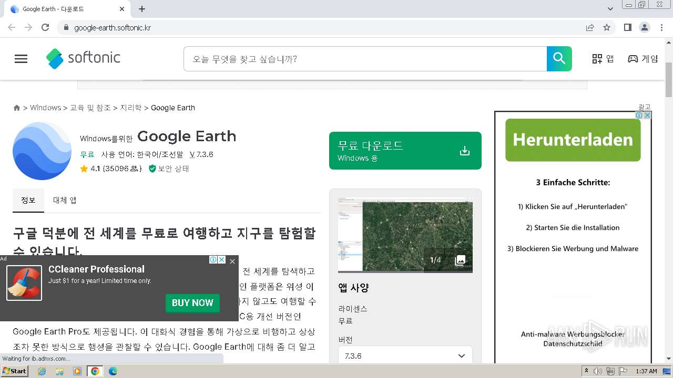Viewport: 673px width, 378px height.
Task: Click the 앱 사양 heading
Action: coord(354,288)
